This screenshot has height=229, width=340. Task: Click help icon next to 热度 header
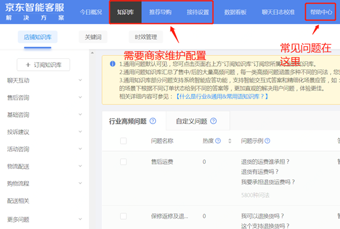pyautogui.click(x=218, y=141)
